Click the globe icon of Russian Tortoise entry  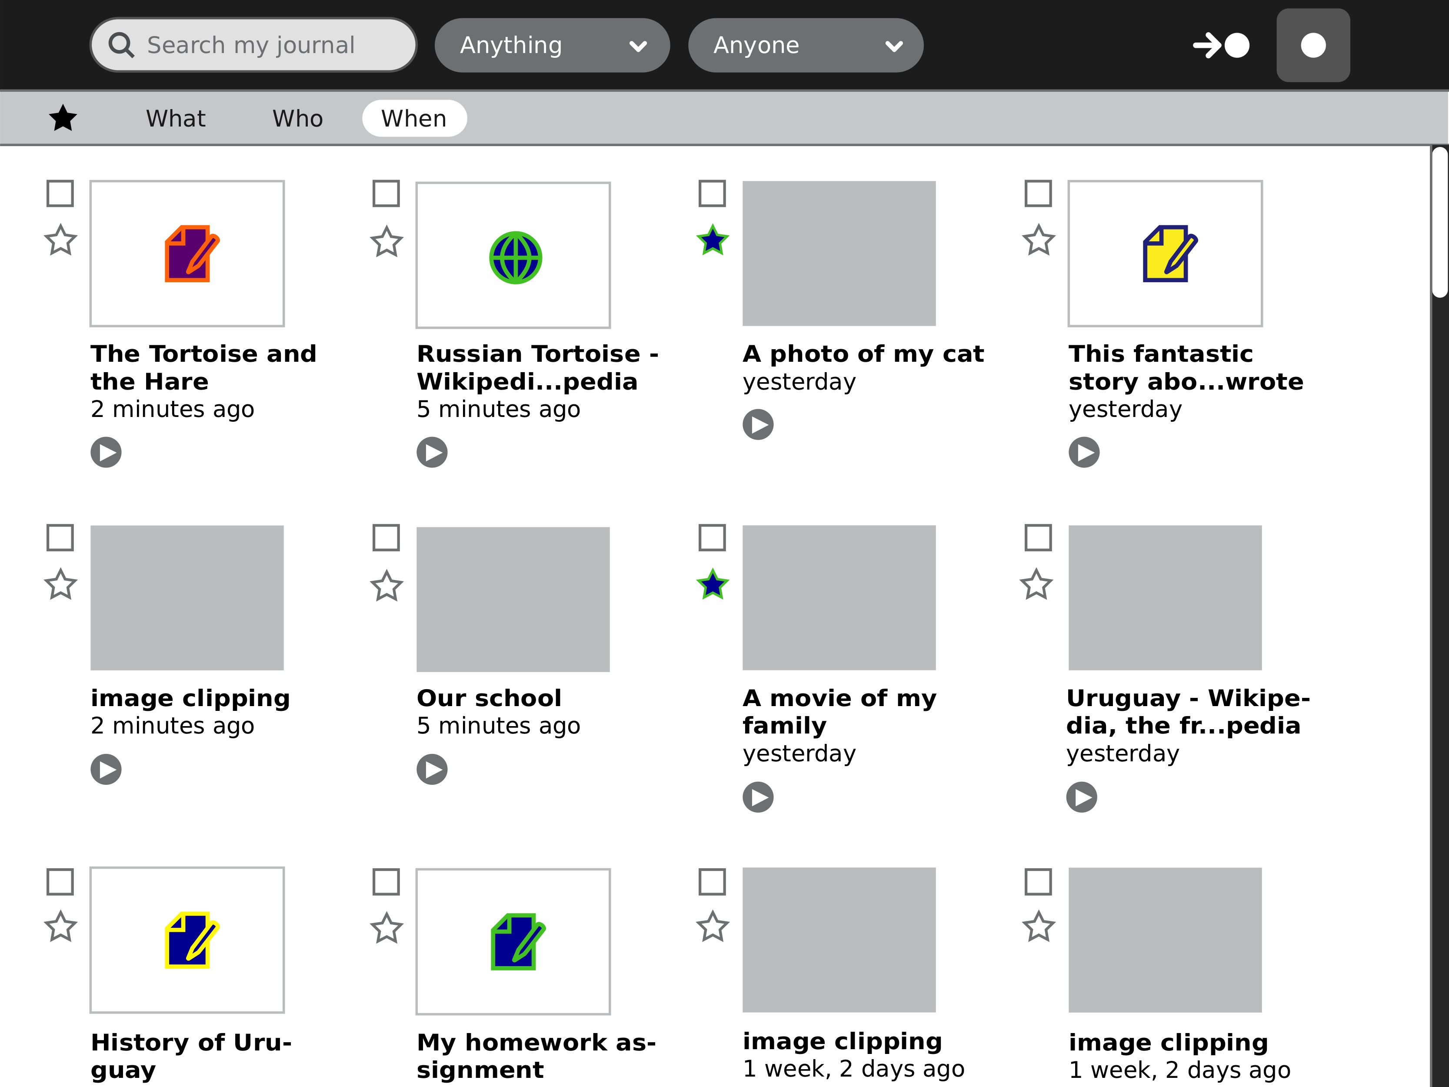(515, 257)
